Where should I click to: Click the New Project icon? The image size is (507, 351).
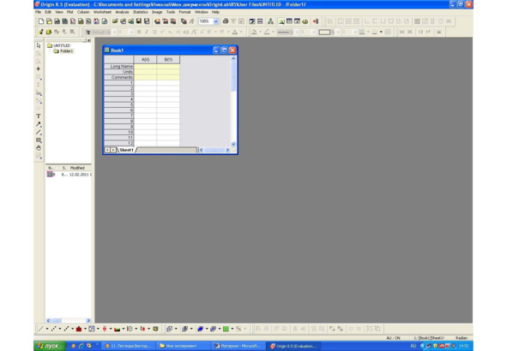(41, 21)
